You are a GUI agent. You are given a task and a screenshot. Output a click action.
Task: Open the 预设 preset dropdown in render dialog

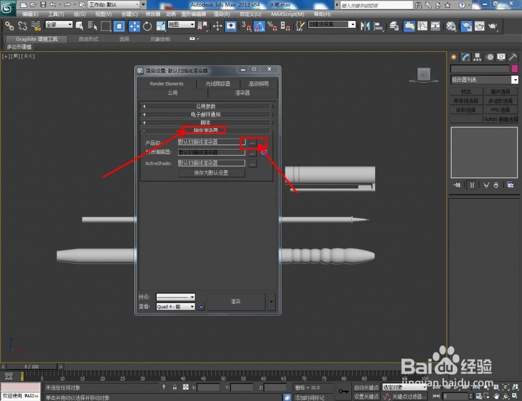coord(175,297)
